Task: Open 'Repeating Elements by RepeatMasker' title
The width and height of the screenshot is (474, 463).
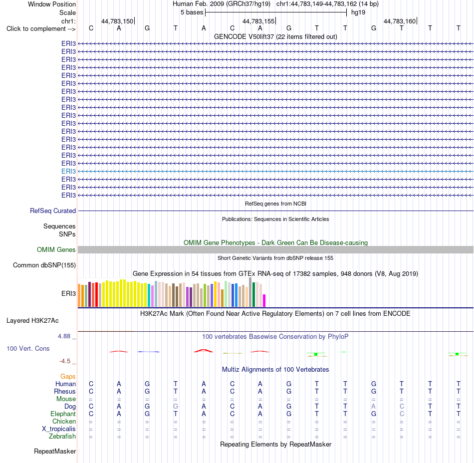Action: [275, 444]
